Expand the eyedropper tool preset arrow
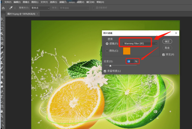The image size is (192, 129). point(15,8)
